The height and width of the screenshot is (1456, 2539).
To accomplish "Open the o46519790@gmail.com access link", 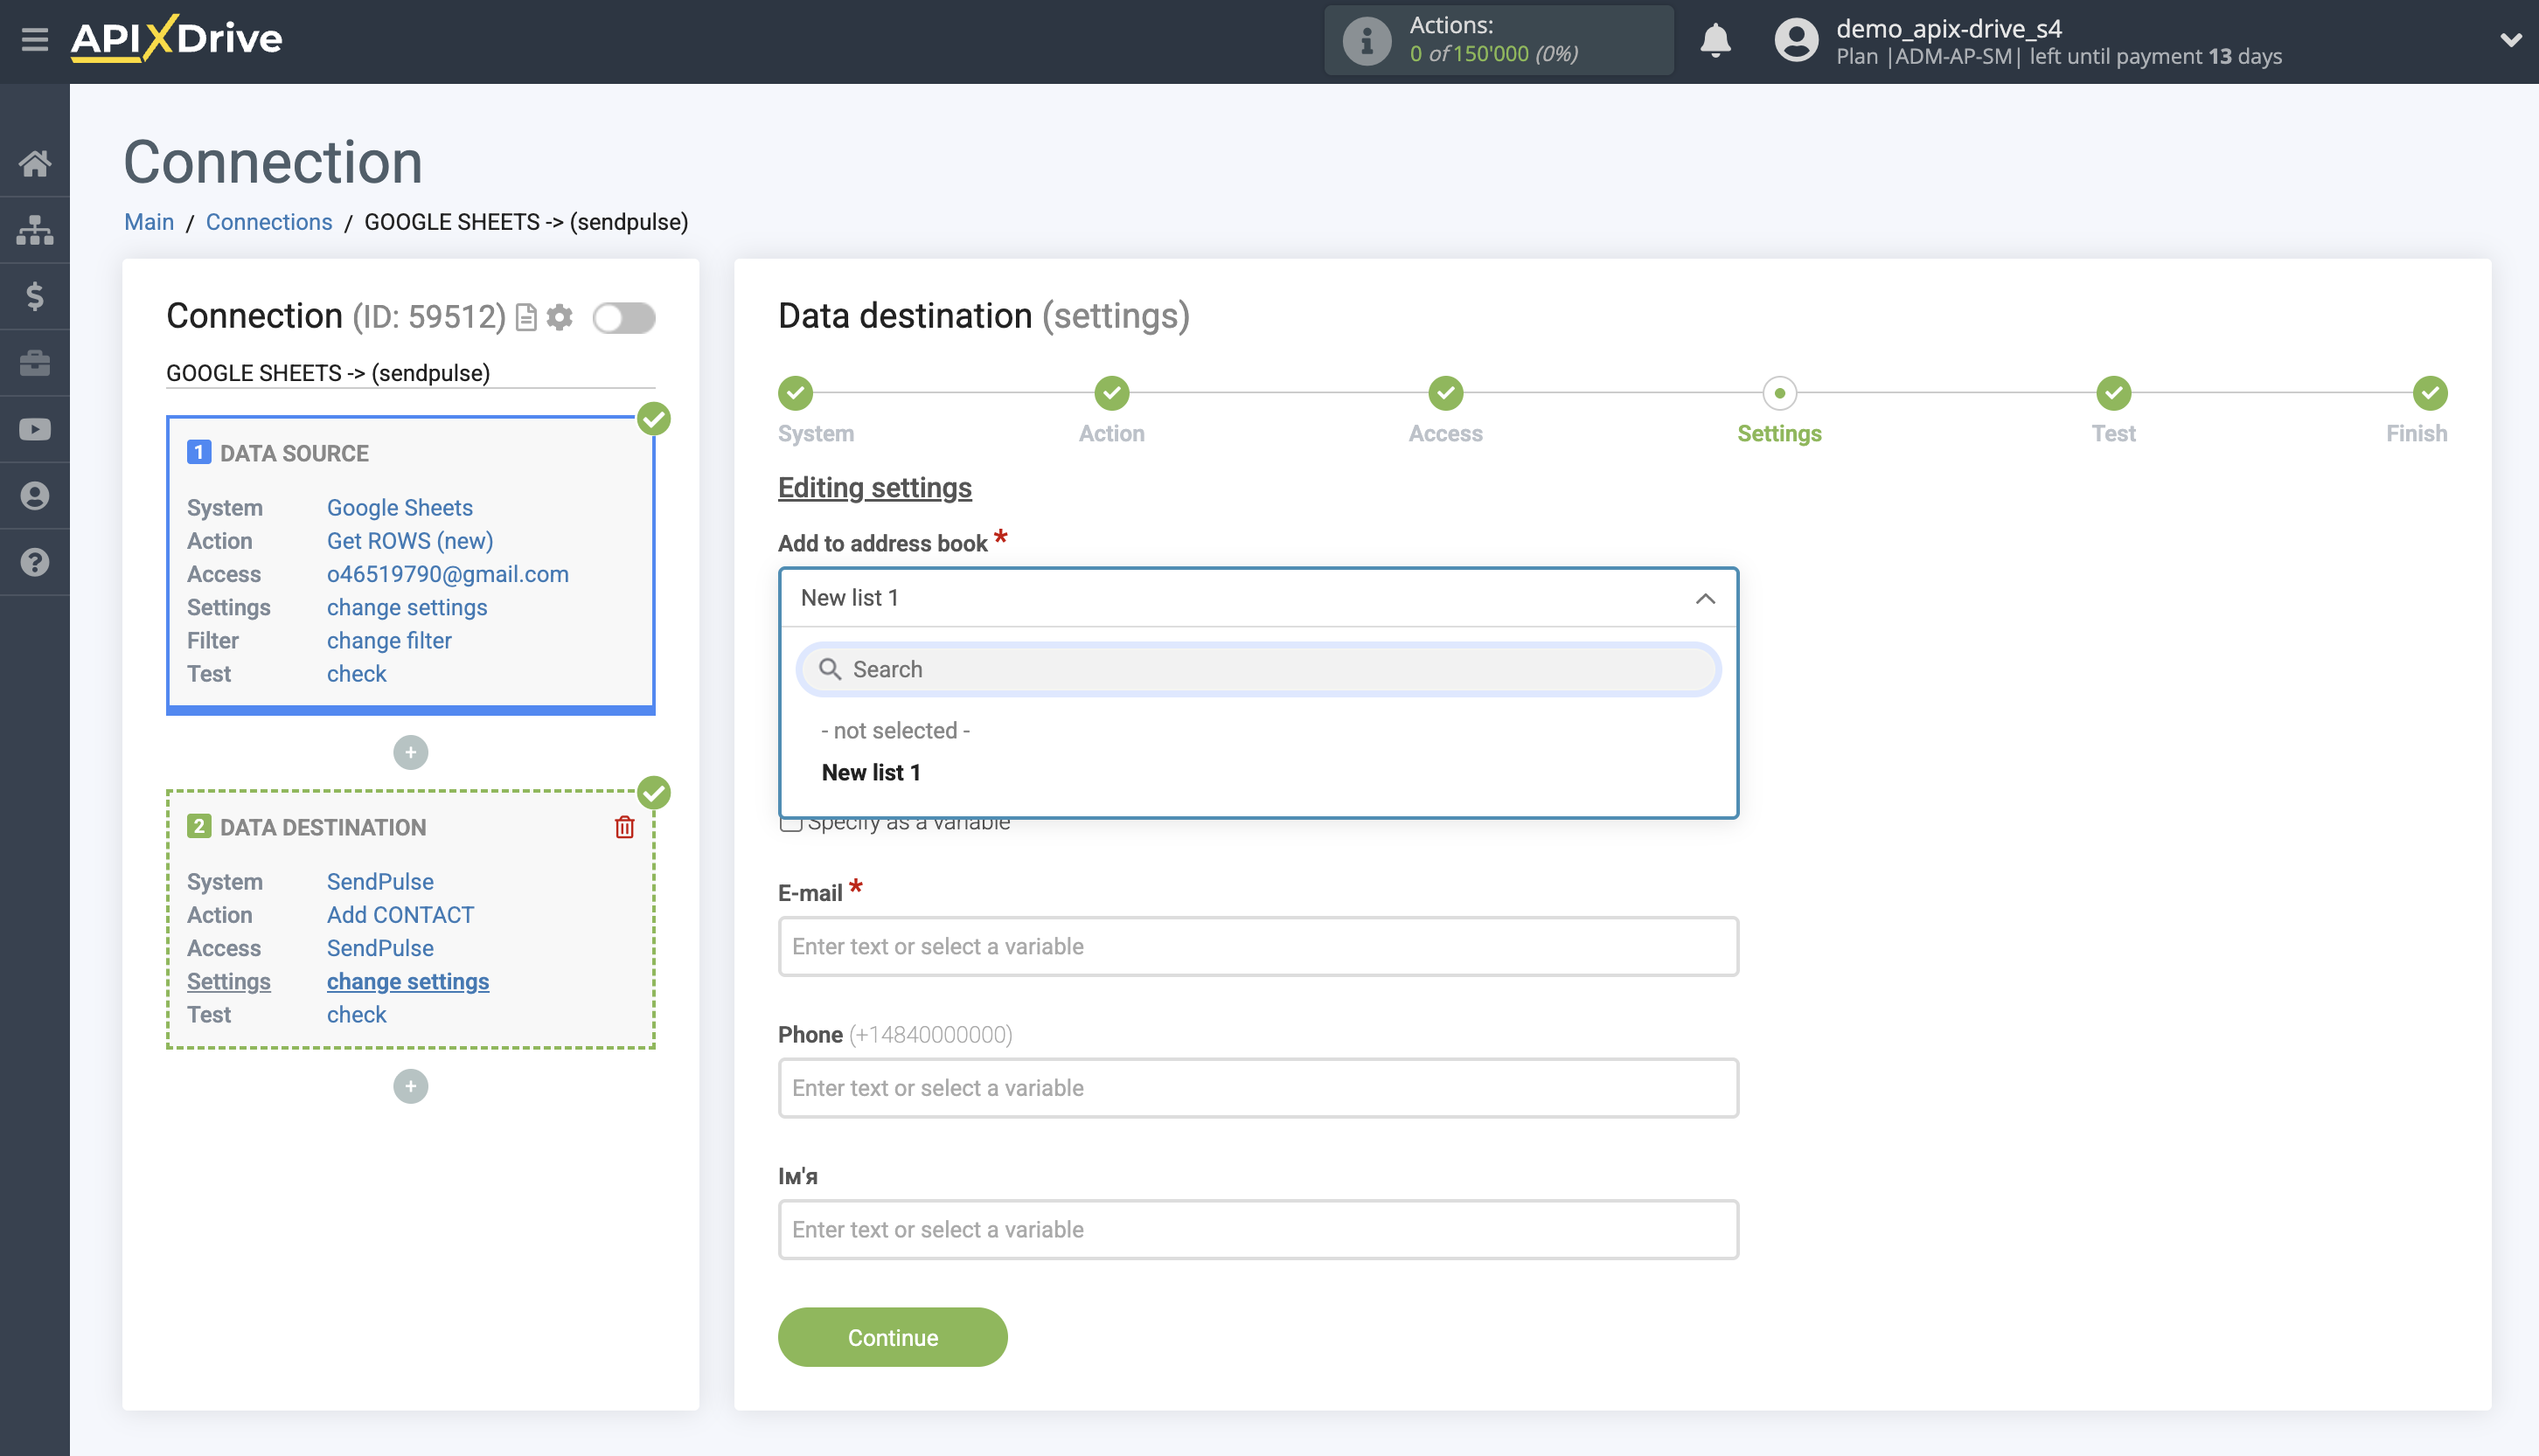I will (x=447, y=574).
